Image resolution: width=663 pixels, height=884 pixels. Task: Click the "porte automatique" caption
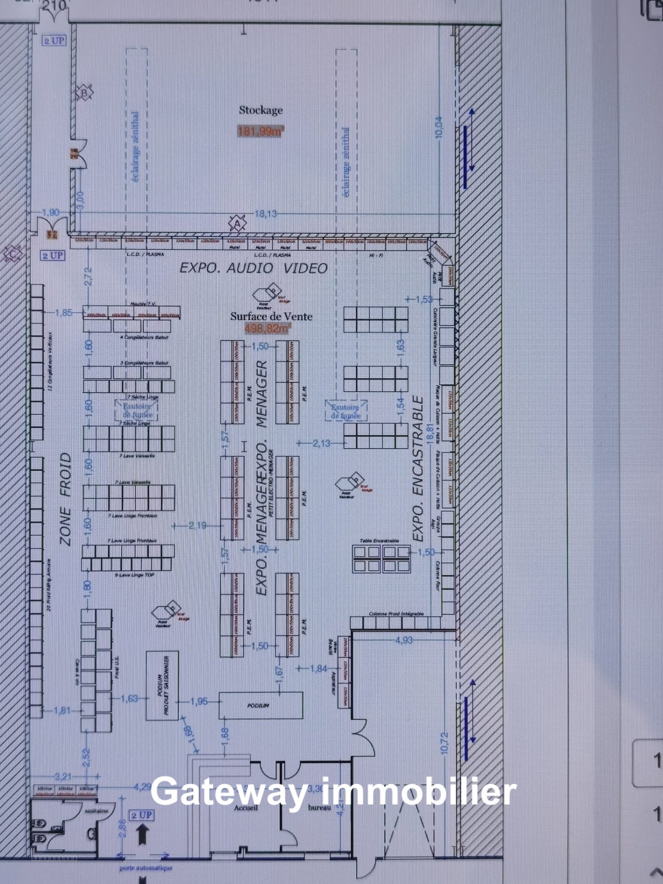[x=146, y=868]
